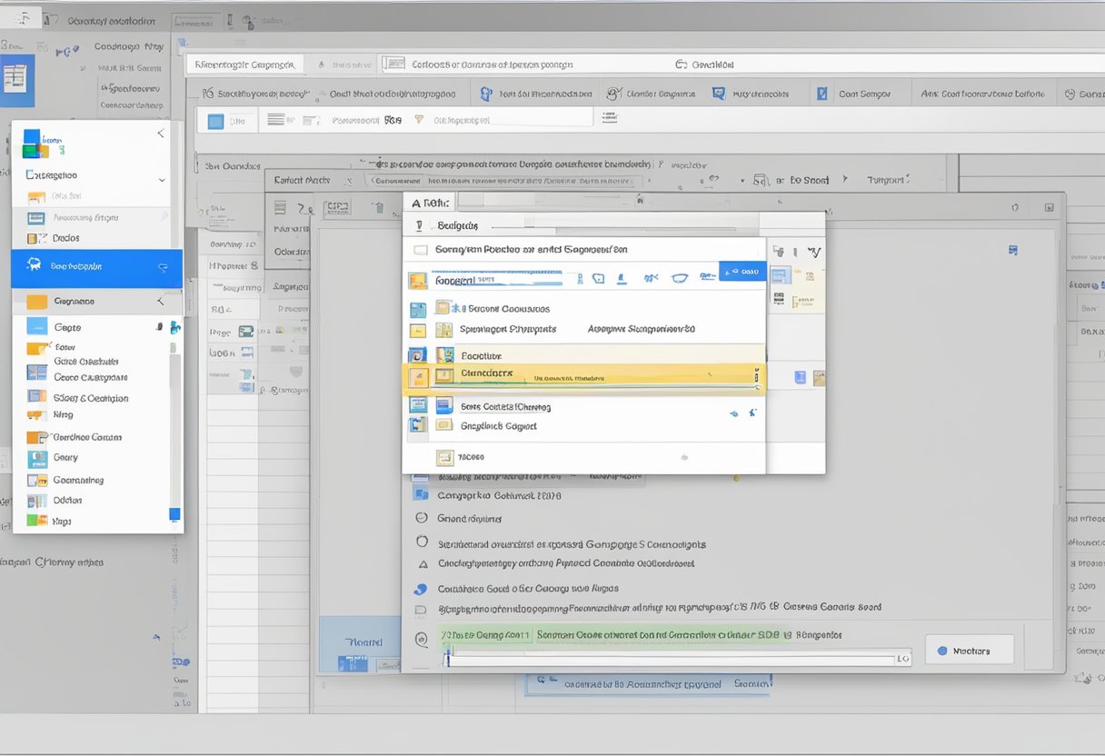Check the 'Sonrytan Foectes' checkbox in the dialog
Image resolution: width=1105 pixels, height=756 pixels.
[x=422, y=248]
